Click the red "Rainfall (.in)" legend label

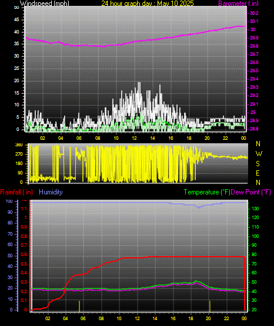coord(16,192)
